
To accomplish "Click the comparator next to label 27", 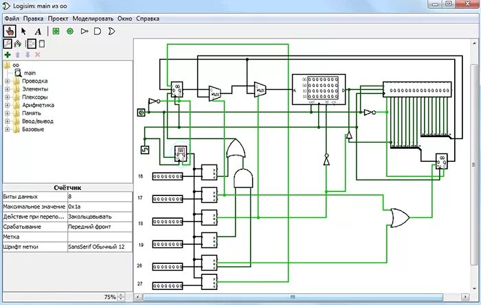I will (x=209, y=282).
